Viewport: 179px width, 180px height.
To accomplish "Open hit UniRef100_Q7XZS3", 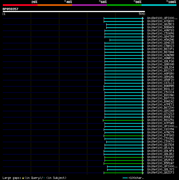I will point(161,114).
